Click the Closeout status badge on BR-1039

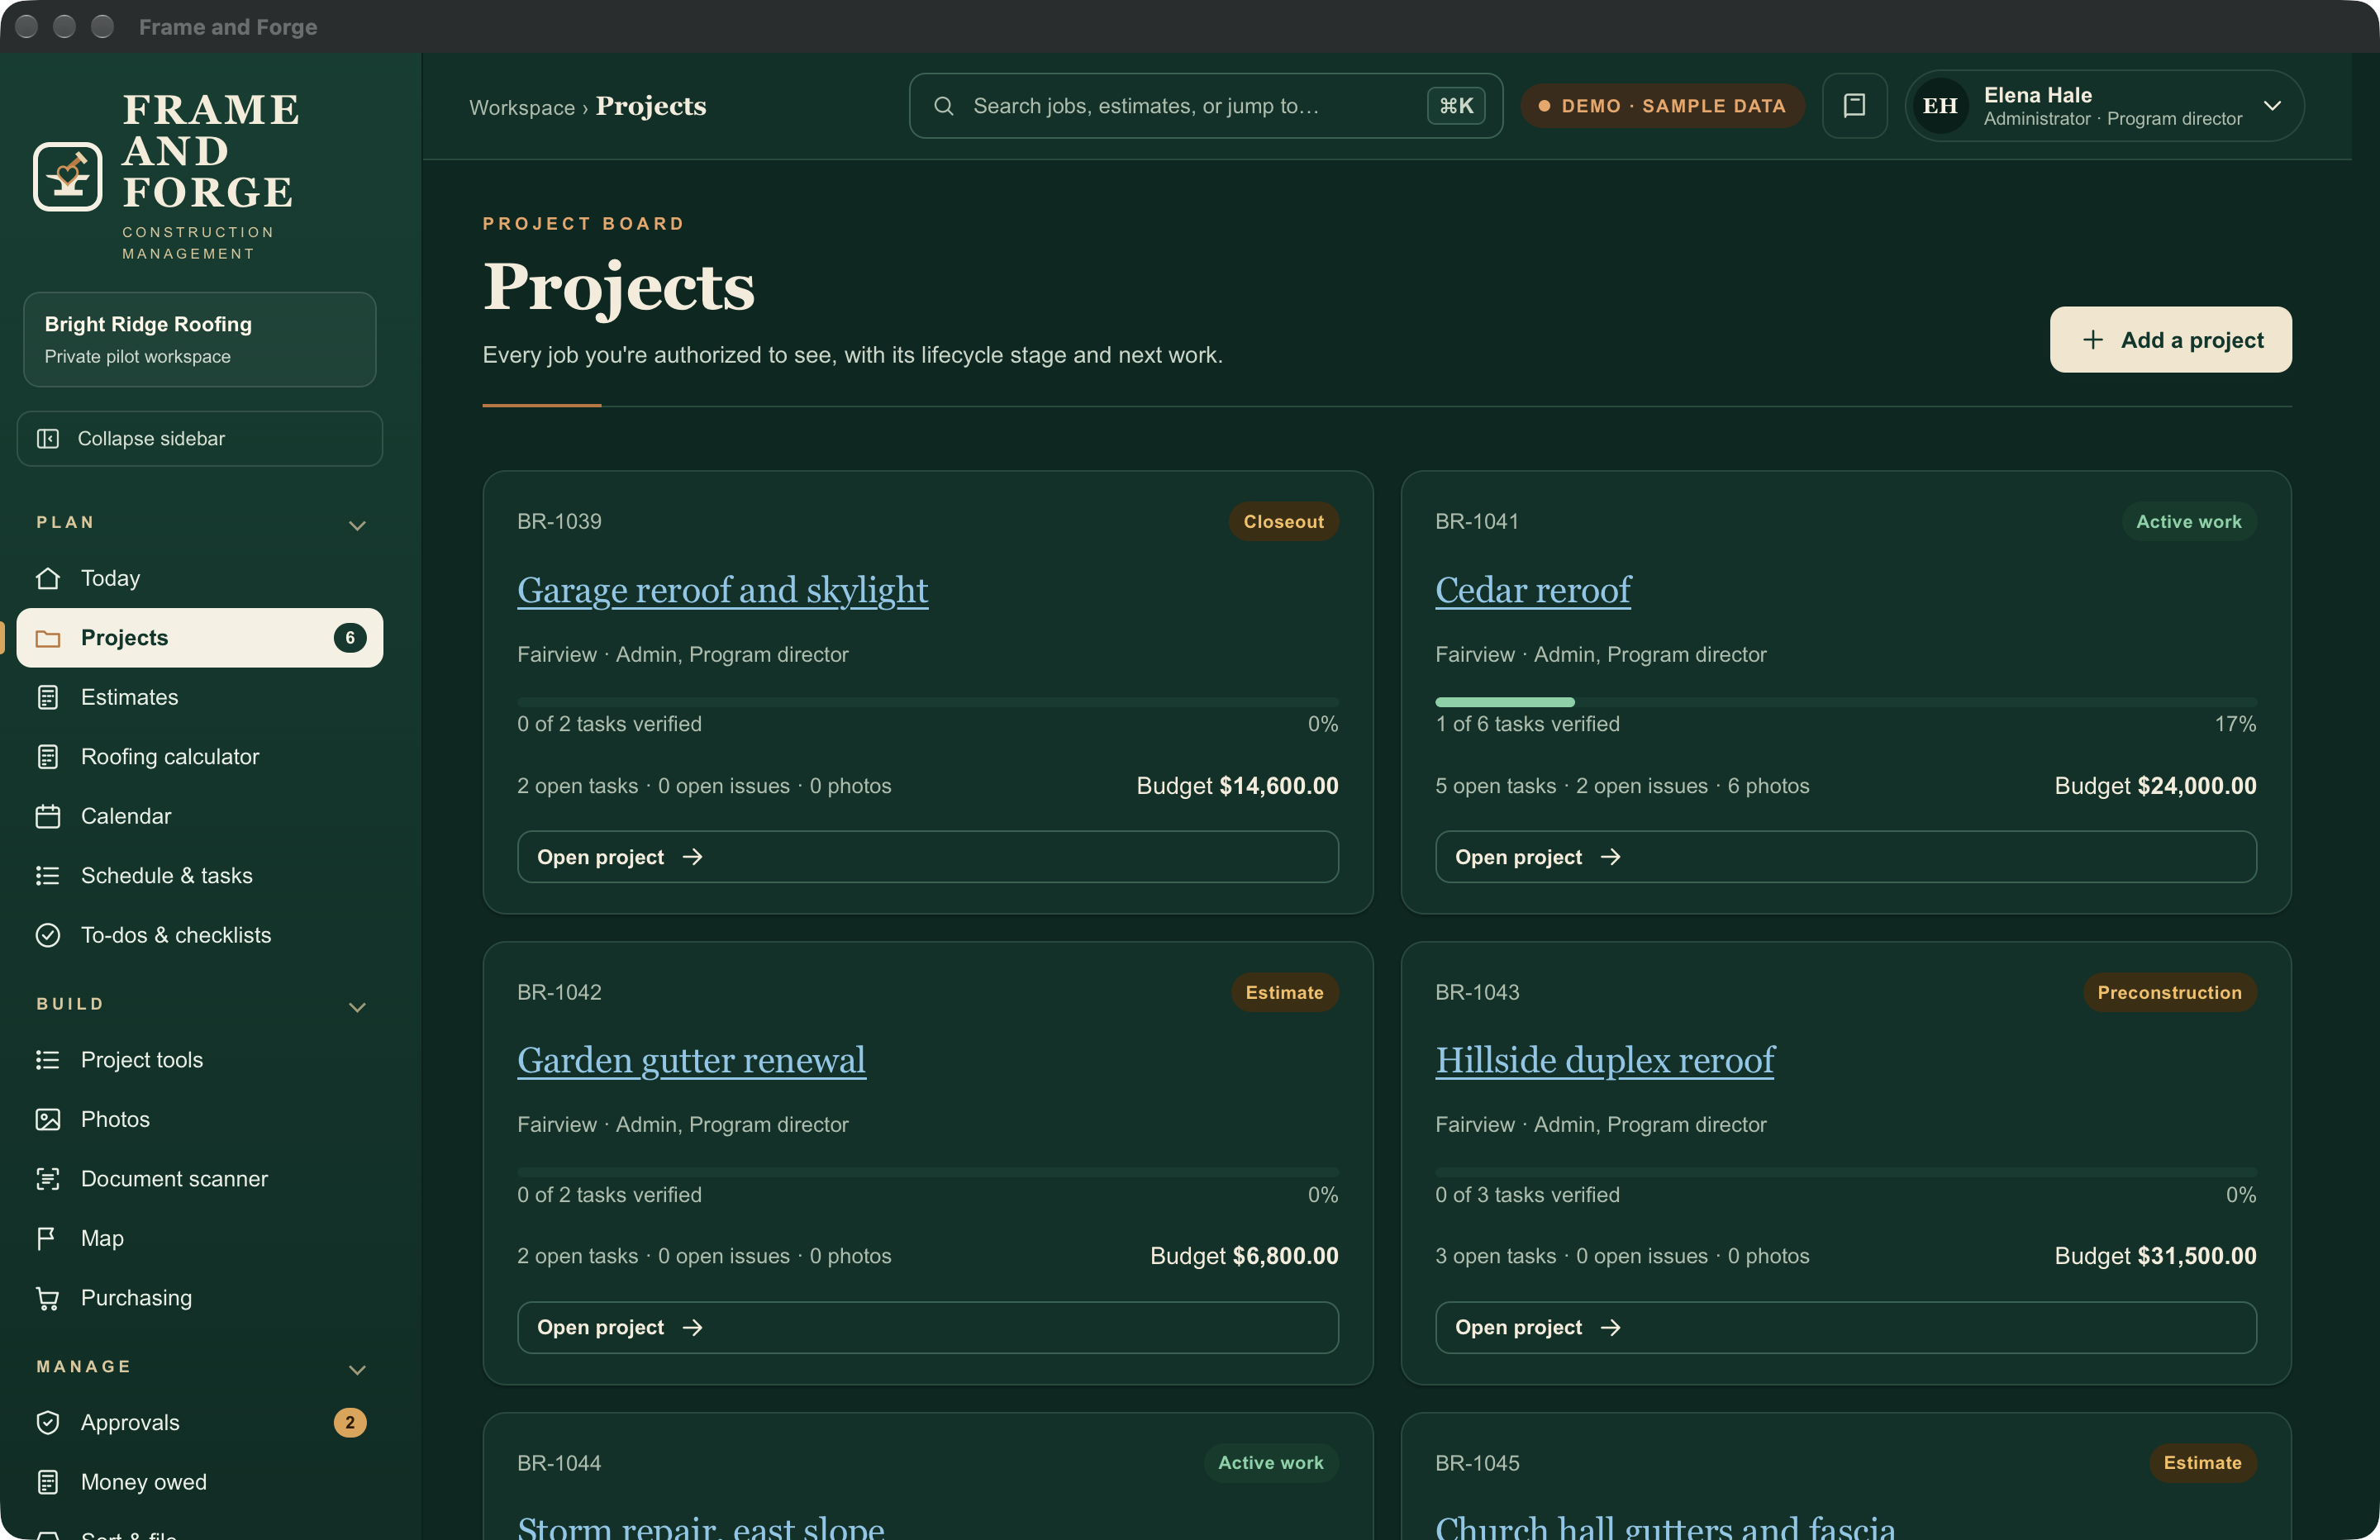(1283, 521)
